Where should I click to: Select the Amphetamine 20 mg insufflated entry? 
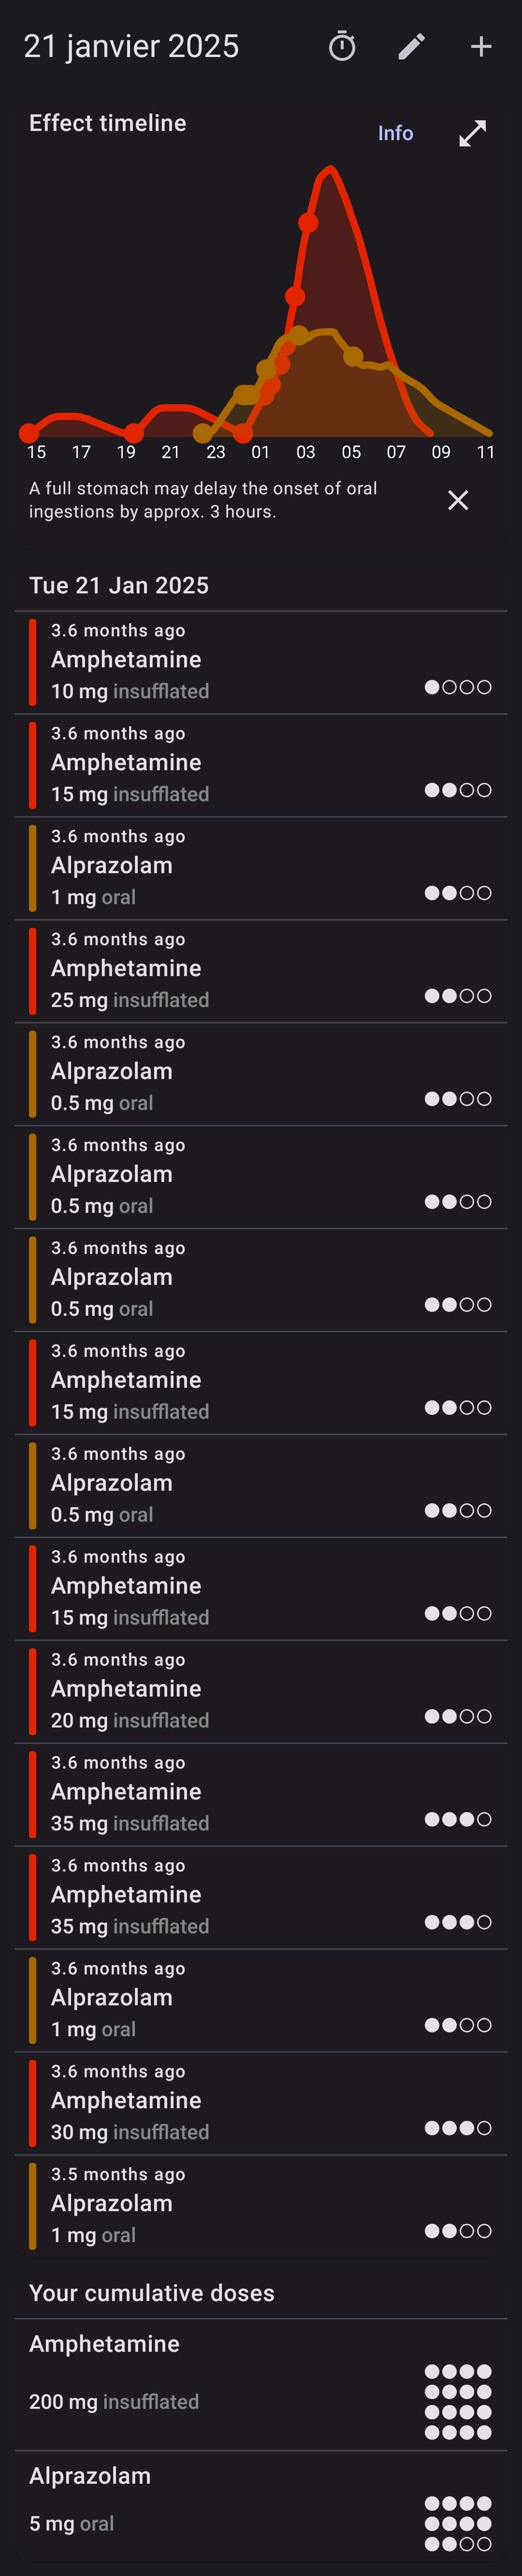click(261, 1692)
